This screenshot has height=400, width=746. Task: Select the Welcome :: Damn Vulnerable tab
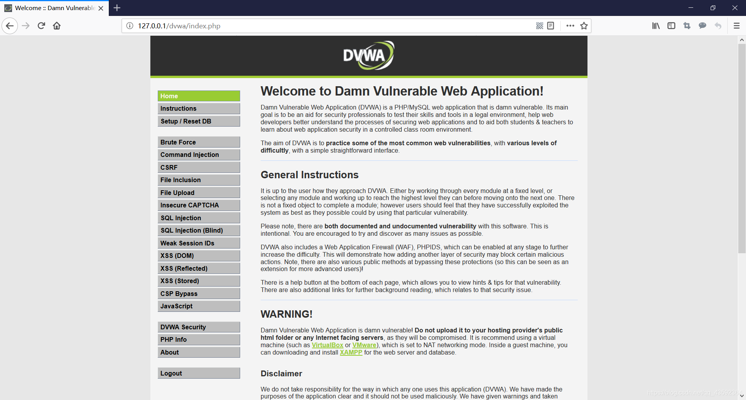pos(54,8)
